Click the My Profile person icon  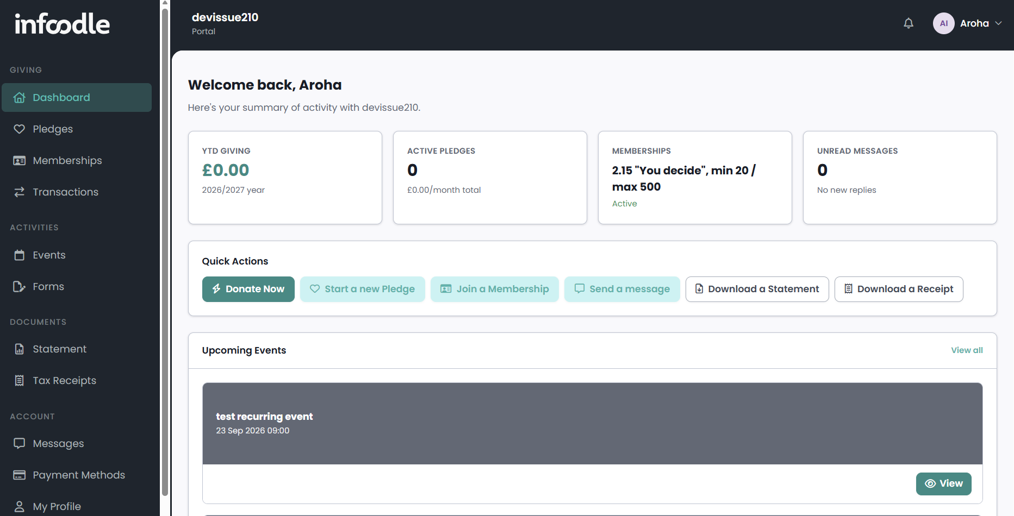point(20,507)
